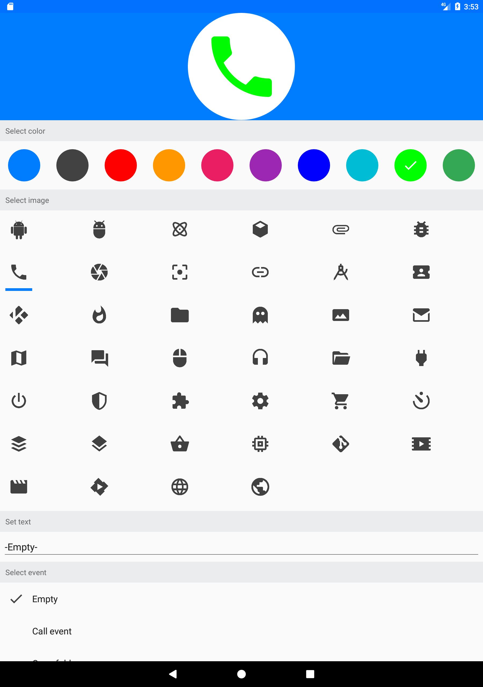Image resolution: width=483 pixels, height=687 pixels.
Task: Select the landscape picture icon
Action: tap(341, 315)
